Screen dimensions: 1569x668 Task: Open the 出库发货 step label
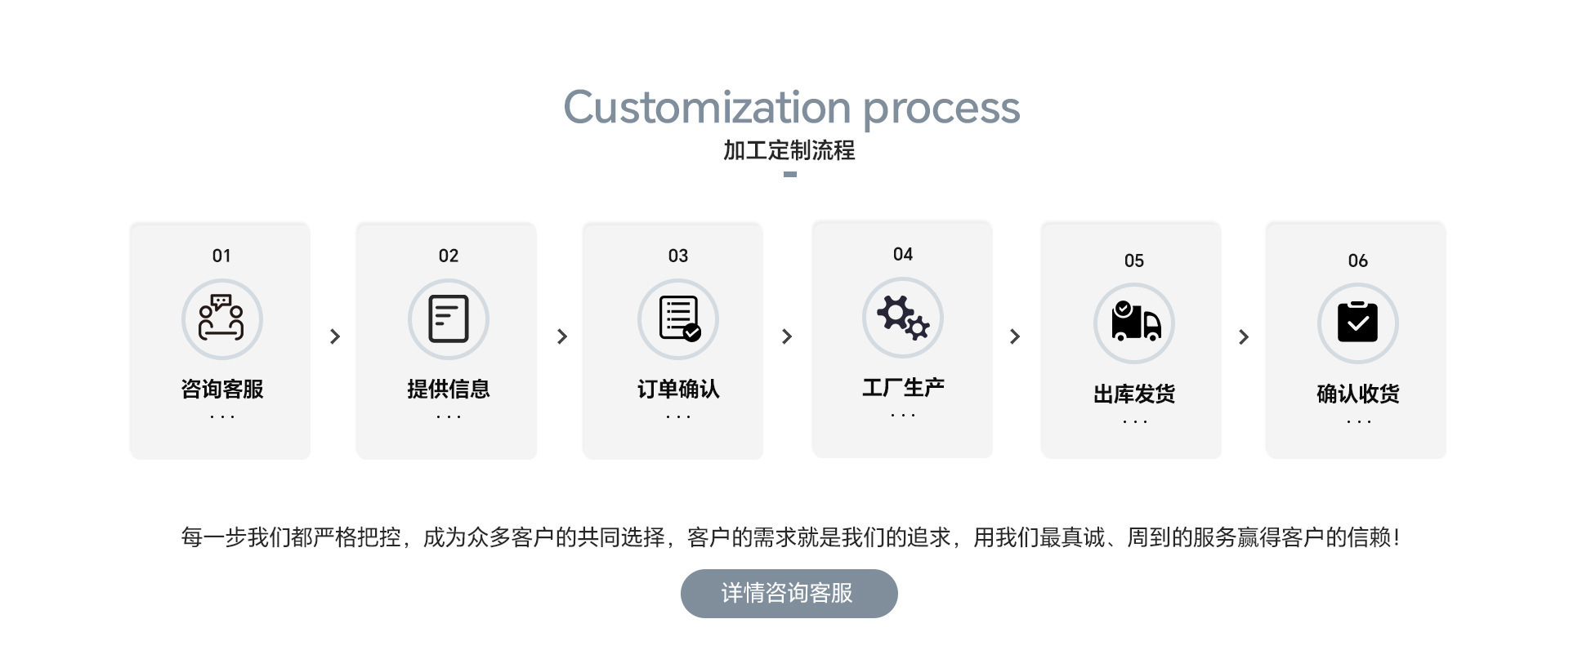[1134, 394]
